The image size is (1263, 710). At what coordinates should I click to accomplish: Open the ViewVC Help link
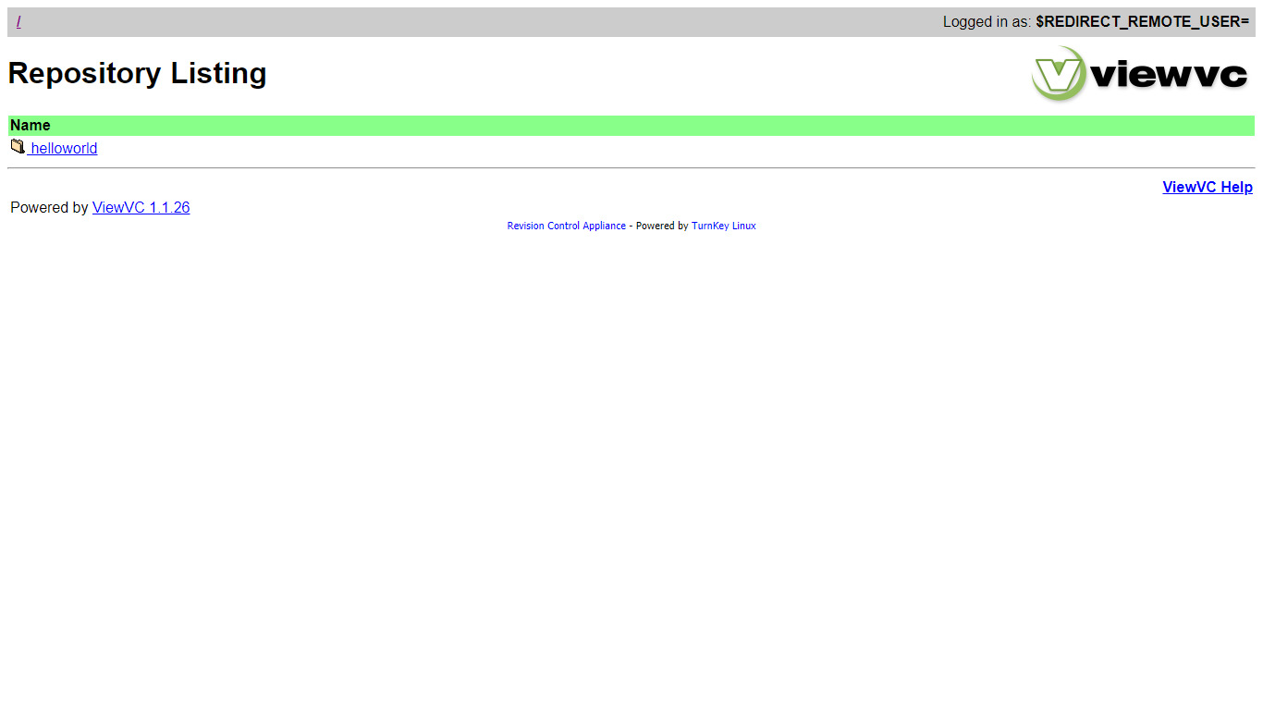1207,187
